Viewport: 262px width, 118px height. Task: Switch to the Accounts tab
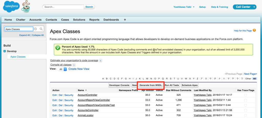click(x=35, y=20)
